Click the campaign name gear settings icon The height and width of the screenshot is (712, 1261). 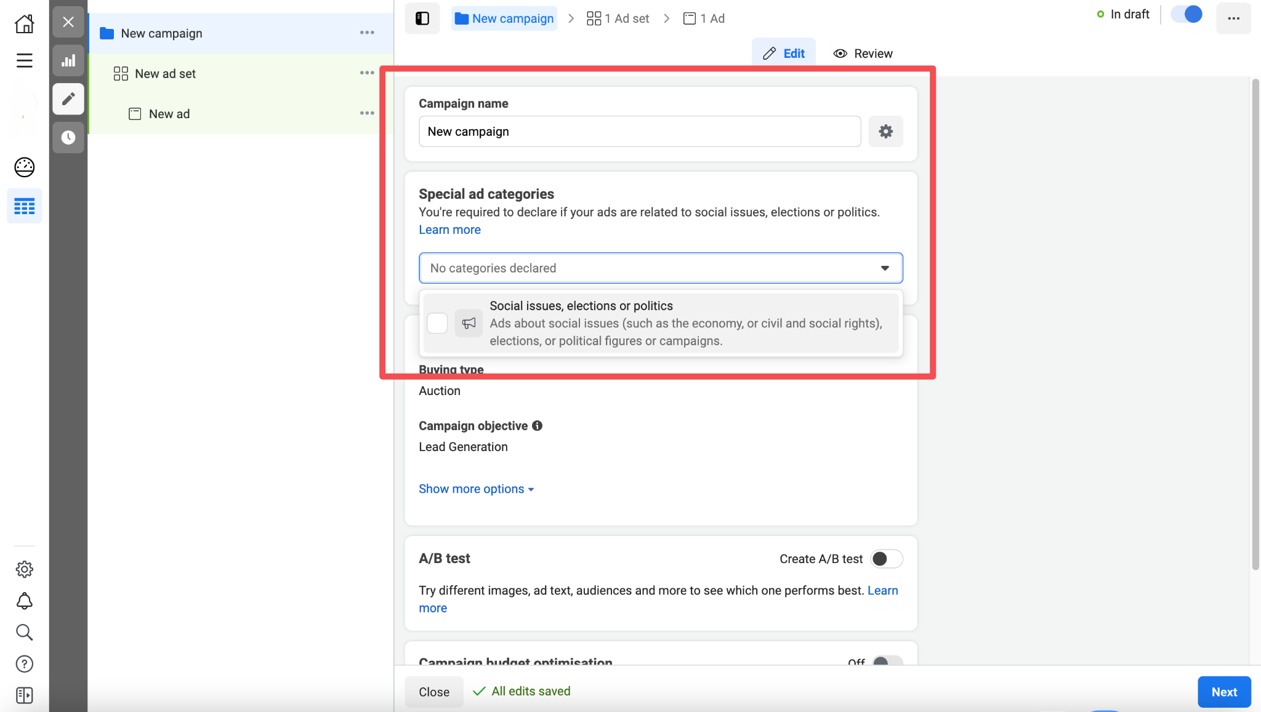click(885, 131)
